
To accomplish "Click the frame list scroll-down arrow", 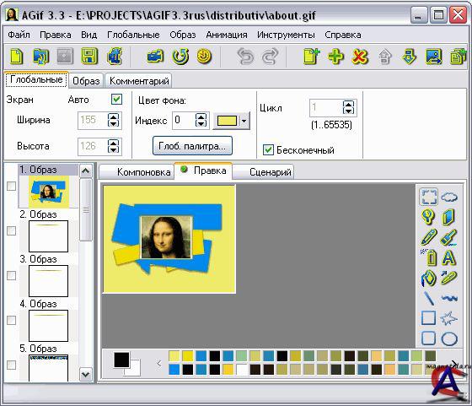I will (85, 375).
